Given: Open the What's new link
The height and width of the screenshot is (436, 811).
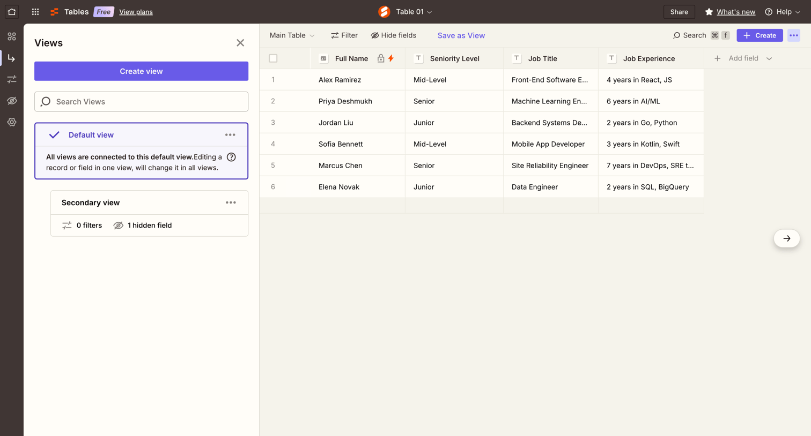Looking at the screenshot, I should (x=736, y=12).
